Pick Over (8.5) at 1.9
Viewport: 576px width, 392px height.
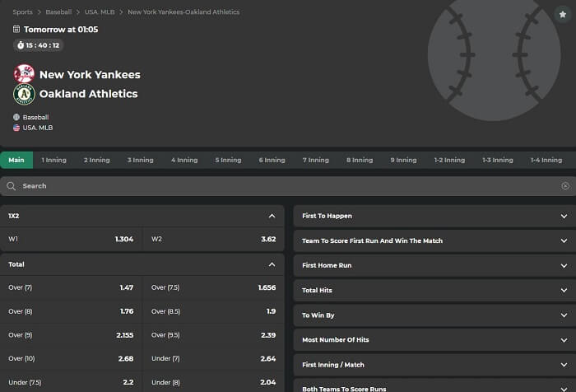click(213, 311)
